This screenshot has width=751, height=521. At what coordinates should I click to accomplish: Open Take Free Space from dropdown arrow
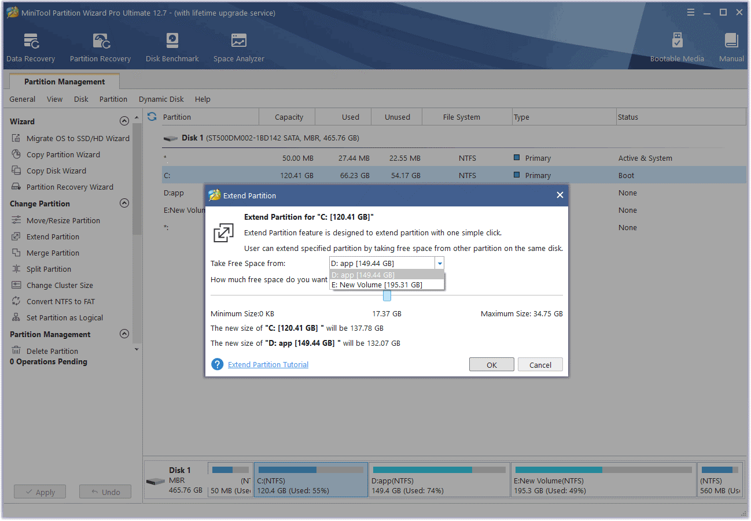click(440, 264)
